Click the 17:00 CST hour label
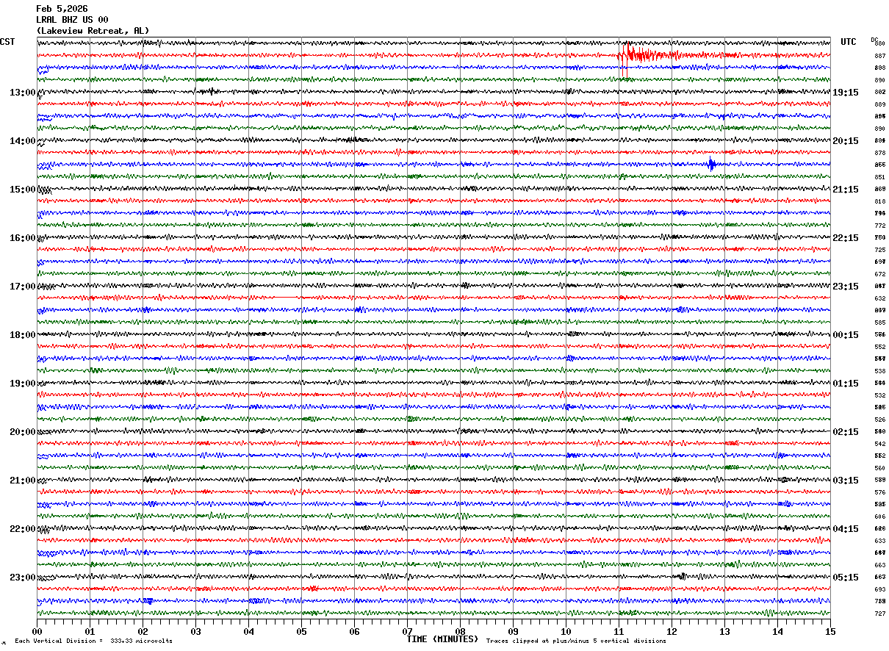889x651 pixels. click(x=23, y=287)
